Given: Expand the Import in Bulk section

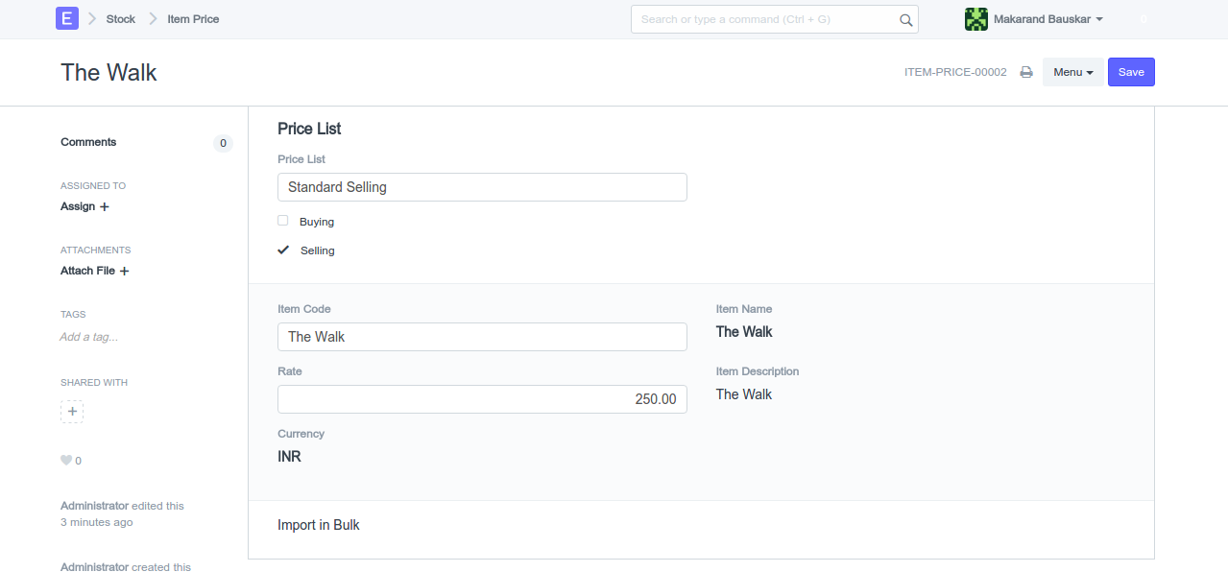Looking at the screenshot, I should [x=319, y=525].
